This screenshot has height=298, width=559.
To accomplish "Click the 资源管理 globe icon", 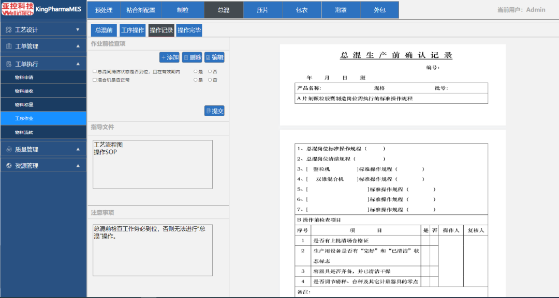I will (x=9, y=166).
